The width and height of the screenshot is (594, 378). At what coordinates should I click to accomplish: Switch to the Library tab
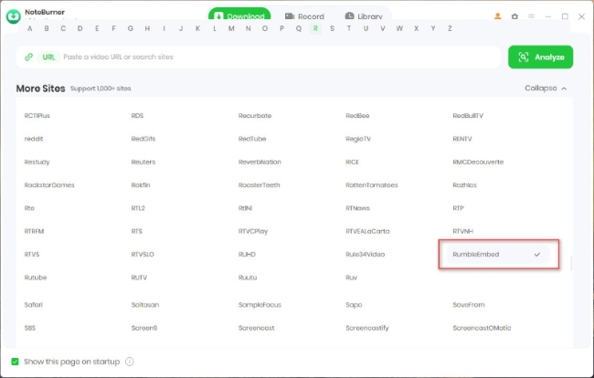pyautogui.click(x=364, y=16)
